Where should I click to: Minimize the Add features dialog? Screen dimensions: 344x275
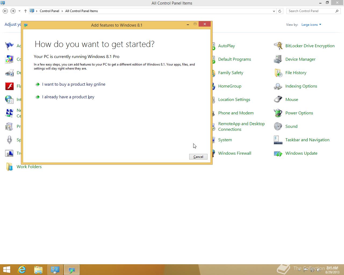[188, 24]
